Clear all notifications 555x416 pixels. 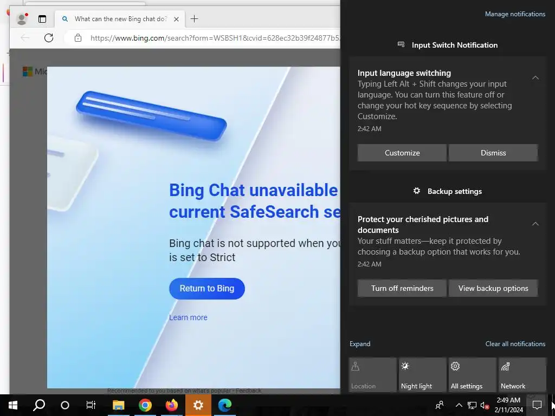pos(515,344)
